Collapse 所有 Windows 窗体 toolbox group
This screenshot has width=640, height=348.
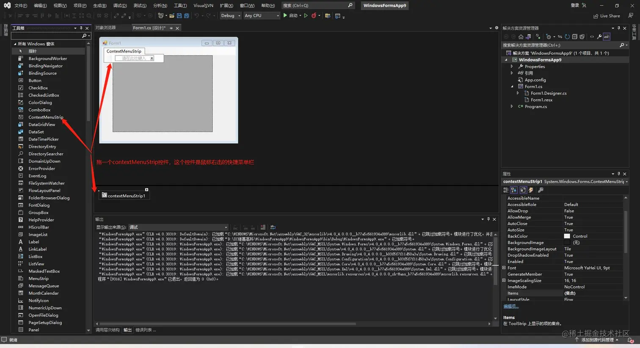15,44
